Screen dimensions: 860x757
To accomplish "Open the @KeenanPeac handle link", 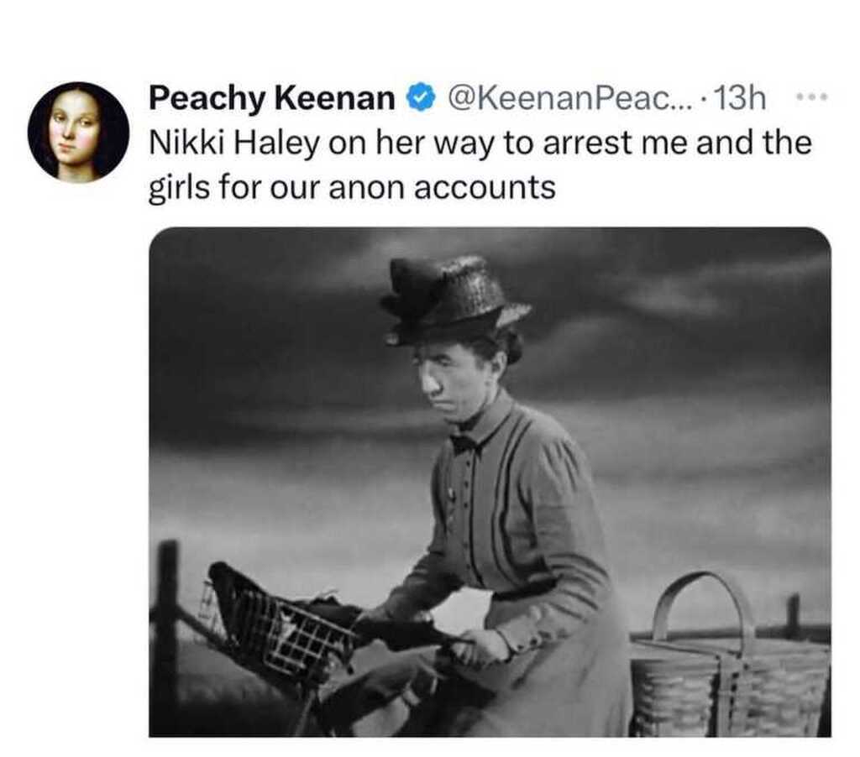I will pyautogui.click(x=562, y=99).
